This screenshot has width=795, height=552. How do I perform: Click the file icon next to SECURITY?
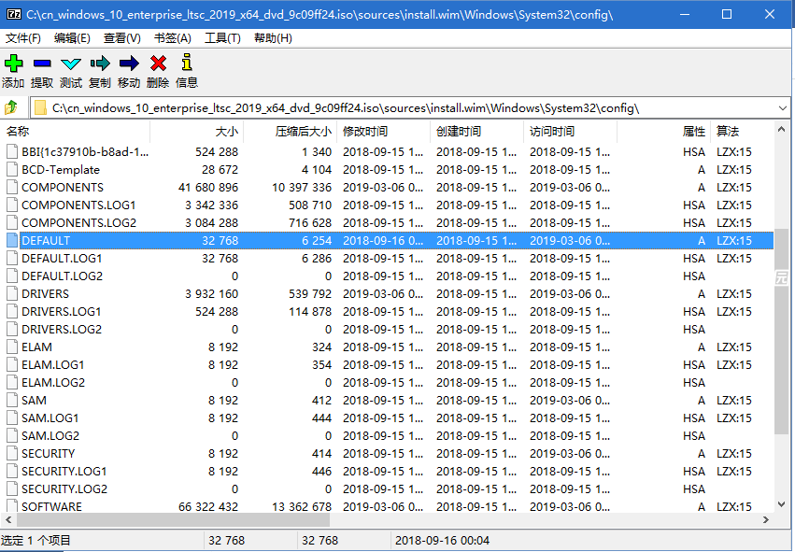12,453
